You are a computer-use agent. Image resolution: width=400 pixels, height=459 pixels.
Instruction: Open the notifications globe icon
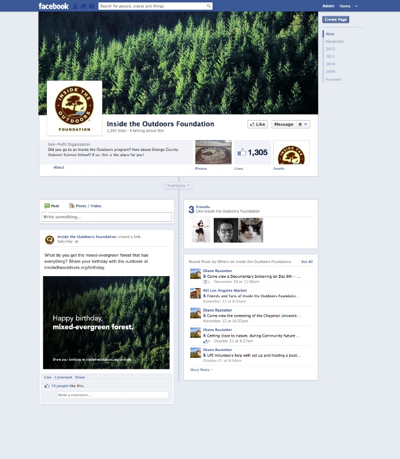point(91,6)
